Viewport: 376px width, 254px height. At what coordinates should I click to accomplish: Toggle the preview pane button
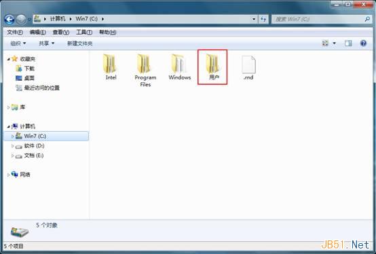point(348,43)
